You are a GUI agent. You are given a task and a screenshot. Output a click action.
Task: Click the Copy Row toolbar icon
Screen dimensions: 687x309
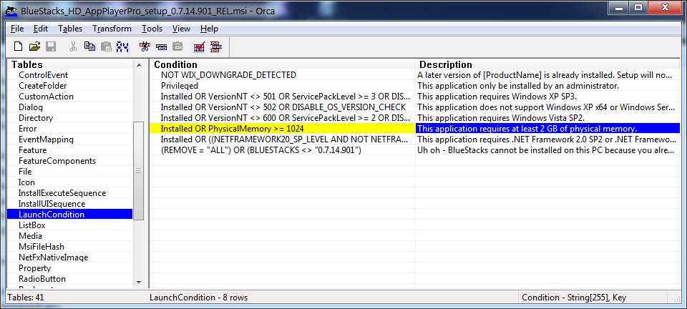(x=161, y=46)
